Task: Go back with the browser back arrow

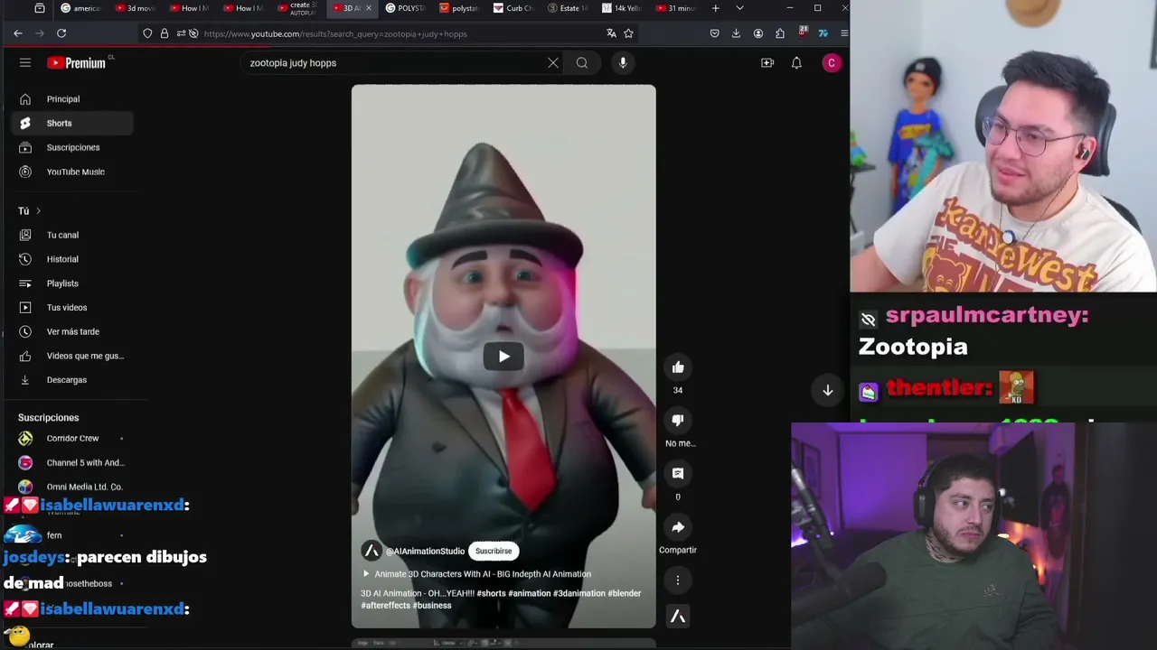Action: tap(18, 33)
